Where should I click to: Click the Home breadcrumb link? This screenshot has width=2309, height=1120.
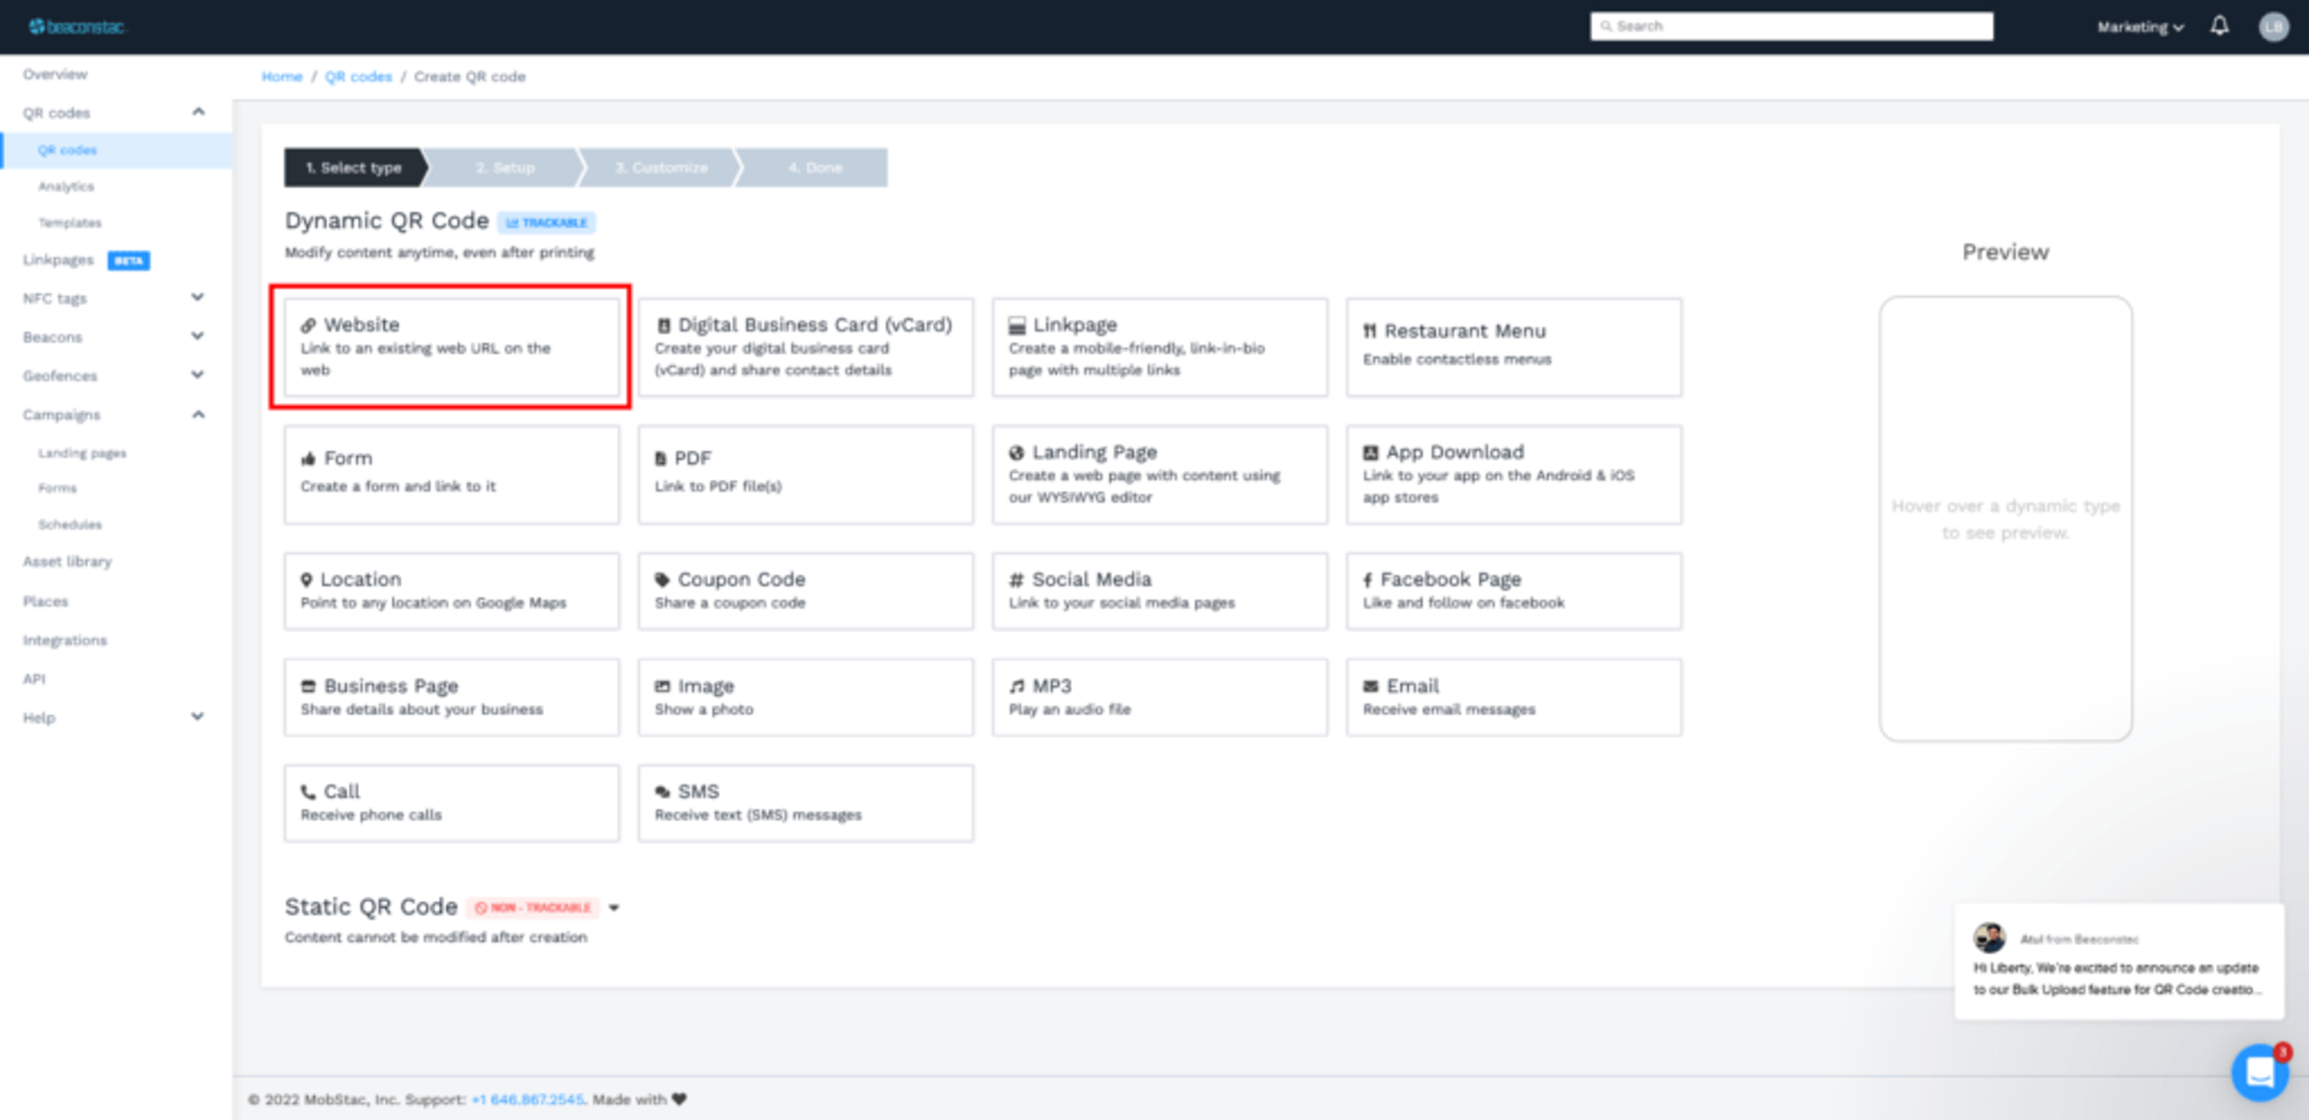click(x=281, y=77)
